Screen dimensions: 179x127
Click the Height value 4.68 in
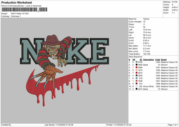pyautogui.click(x=175, y=7)
